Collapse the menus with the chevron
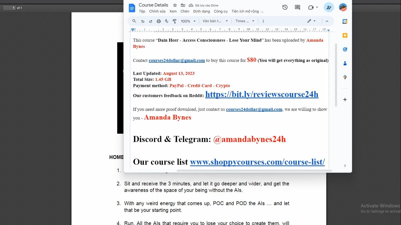Viewport: 401px width, 225px height. coord(327,21)
